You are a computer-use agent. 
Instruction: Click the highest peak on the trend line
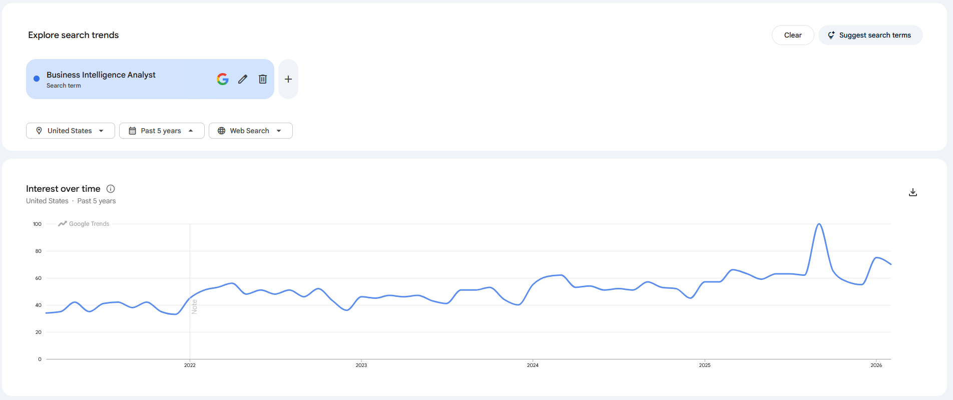point(819,224)
